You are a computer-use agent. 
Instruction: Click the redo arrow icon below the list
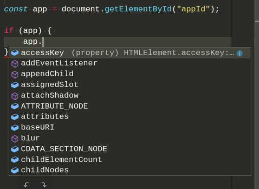(x=44, y=185)
